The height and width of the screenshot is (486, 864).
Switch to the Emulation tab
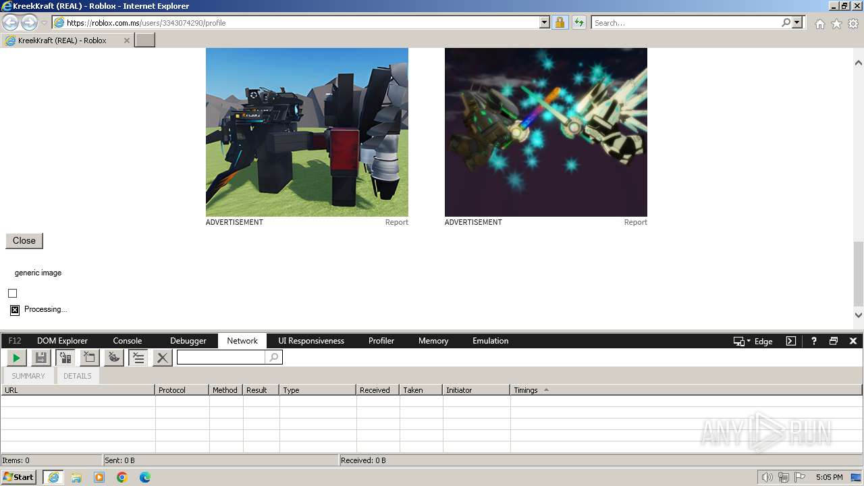coord(491,341)
